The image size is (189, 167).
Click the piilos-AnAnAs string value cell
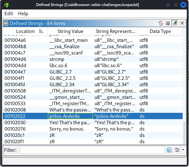(70, 116)
